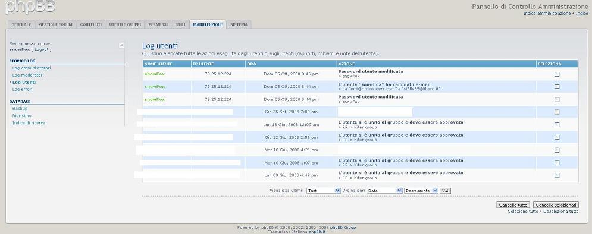Open Log moderatori in sidebar
This screenshot has height=234, width=592.
tap(28, 75)
